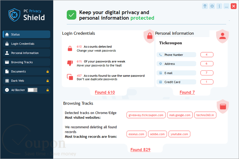Click the Browsing Tracks panel heading
The image size is (239, 159).
[78, 103]
